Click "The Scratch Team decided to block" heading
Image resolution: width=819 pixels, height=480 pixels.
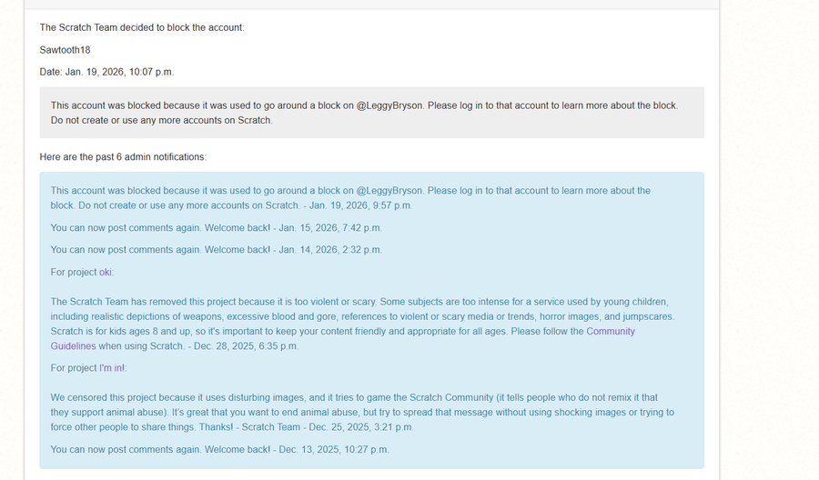pos(142,27)
